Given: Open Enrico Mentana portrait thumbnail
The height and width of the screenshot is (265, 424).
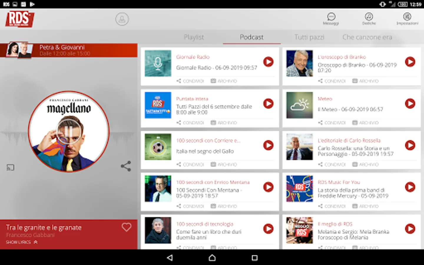Looking at the screenshot, I should [x=158, y=189].
